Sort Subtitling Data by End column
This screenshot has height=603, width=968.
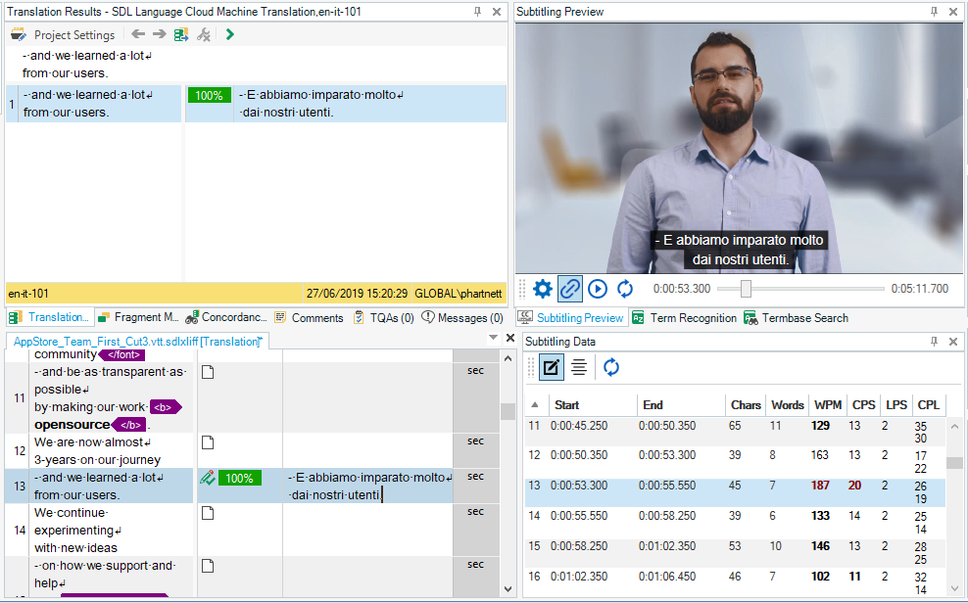(682, 405)
